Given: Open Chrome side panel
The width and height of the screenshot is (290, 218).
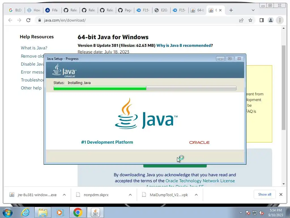Looking at the screenshot, I should click(x=261, y=20).
